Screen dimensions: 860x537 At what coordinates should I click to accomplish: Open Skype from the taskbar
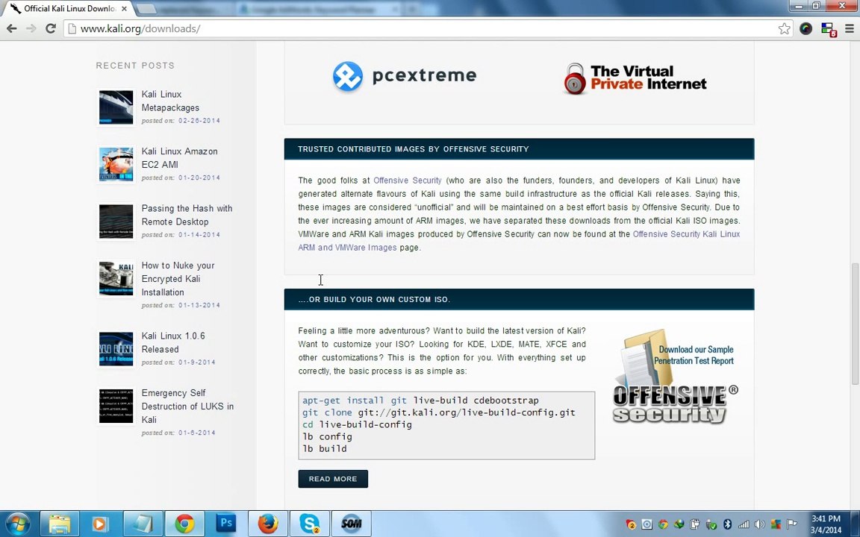click(309, 524)
